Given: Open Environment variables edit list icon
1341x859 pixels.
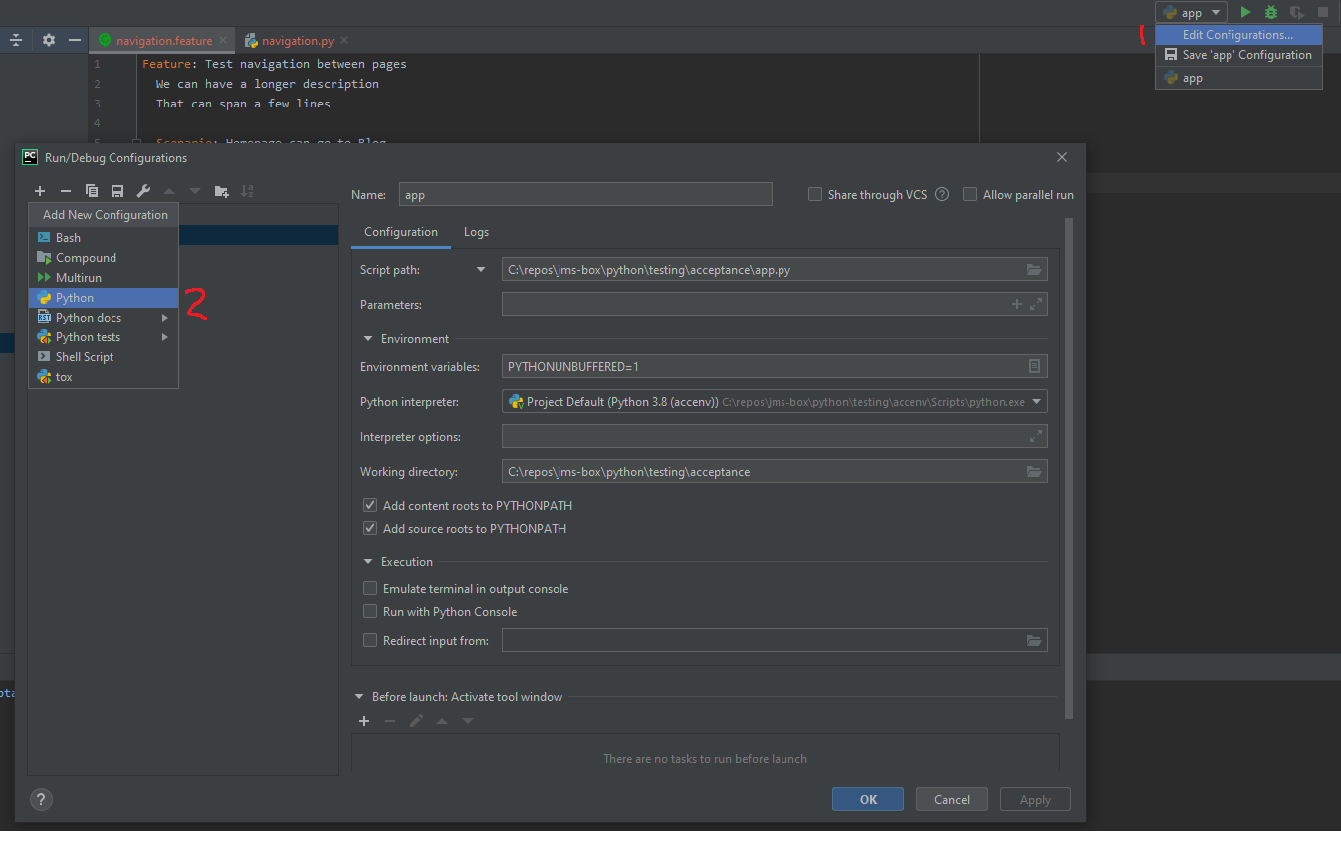Looking at the screenshot, I should click(x=1035, y=367).
